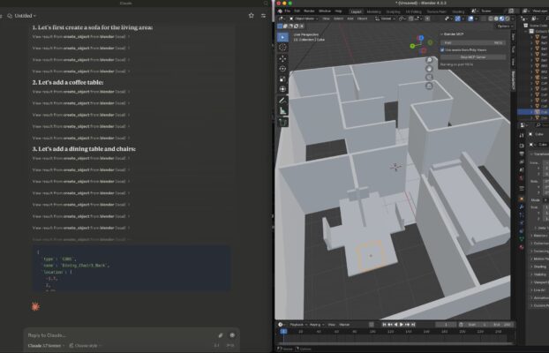
Task: Open the Tool properties tab icon
Action: tap(522, 135)
